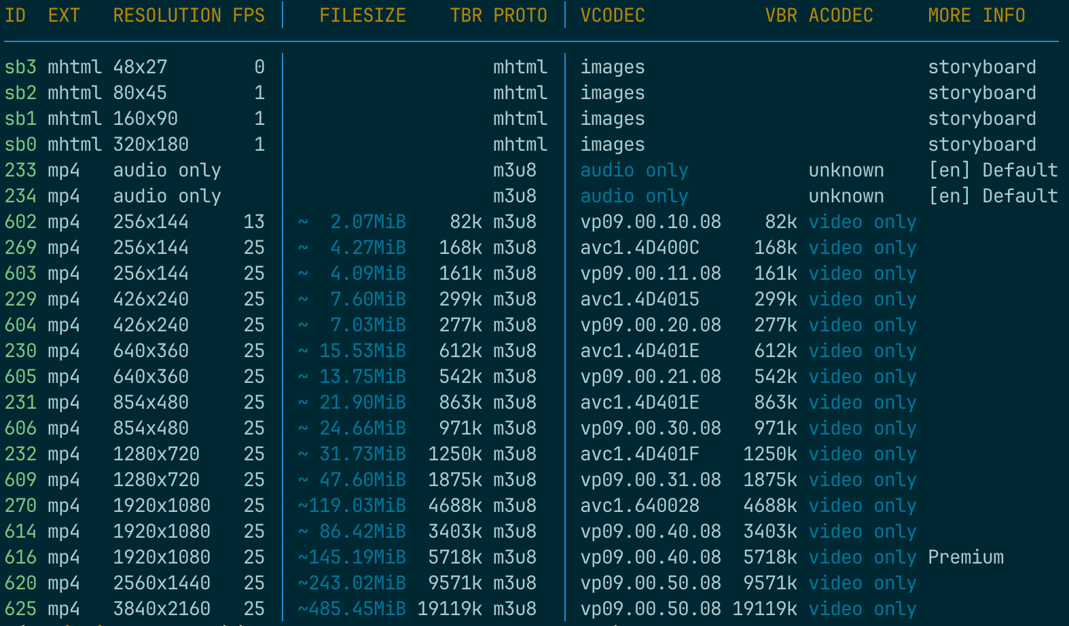The width and height of the screenshot is (1069, 626).
Task: Click the avc1.4D400C codec entry
Action: (x=639, y=248)
